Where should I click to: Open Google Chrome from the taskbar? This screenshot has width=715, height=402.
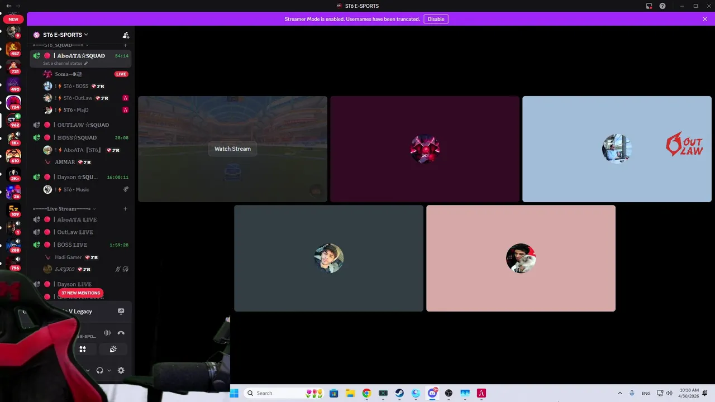click(366, 393)
